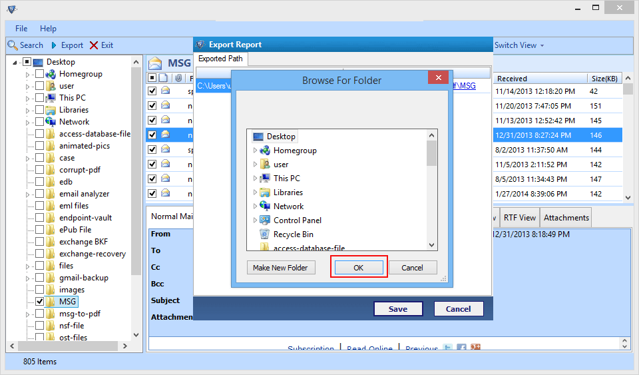Click the Export arrow icon
The height and width of the screenshot is (375, 639).
(x=54, y=45)
